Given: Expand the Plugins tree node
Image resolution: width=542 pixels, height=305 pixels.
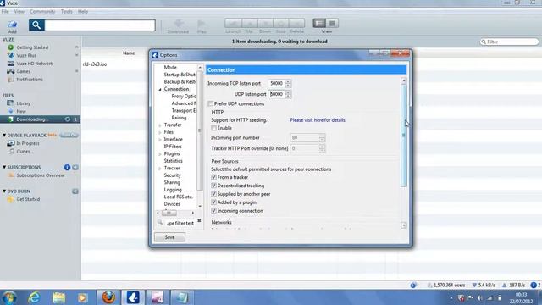Looking at the screenshot, I should coord(160,154).
